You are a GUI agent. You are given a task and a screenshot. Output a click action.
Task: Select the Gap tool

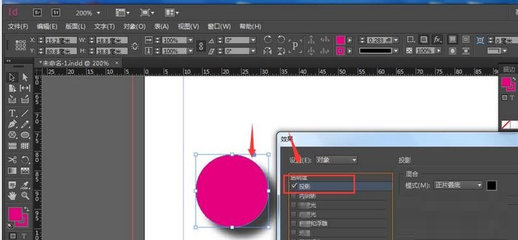(25, 88)
